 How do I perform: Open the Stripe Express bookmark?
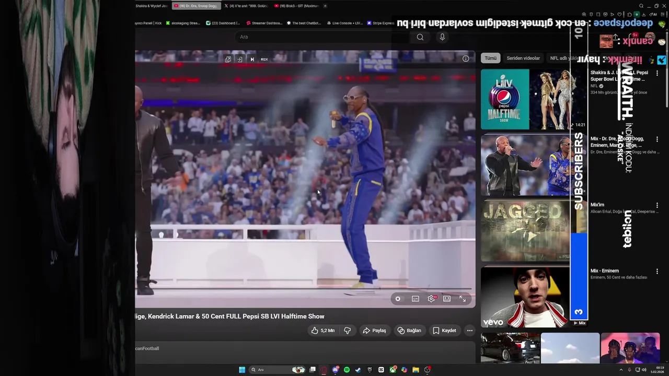click(x=381, y=23)
